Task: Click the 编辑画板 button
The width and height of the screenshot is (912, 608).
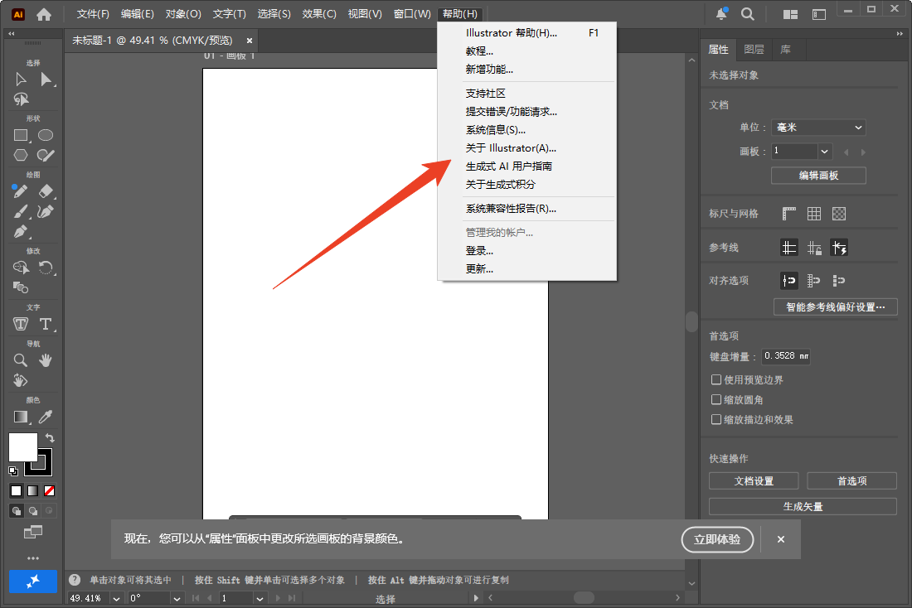Action: pyautogui.click(x=818, y=175)
